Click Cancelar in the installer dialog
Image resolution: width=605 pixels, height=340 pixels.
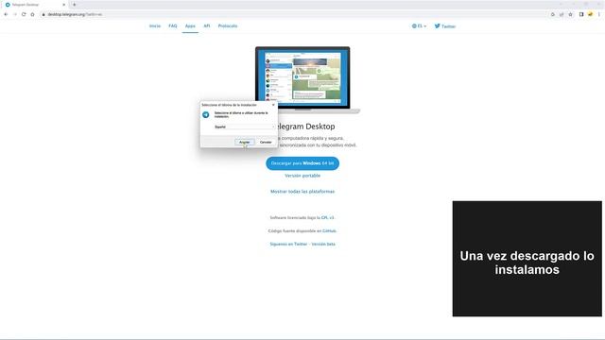[266, 143]
